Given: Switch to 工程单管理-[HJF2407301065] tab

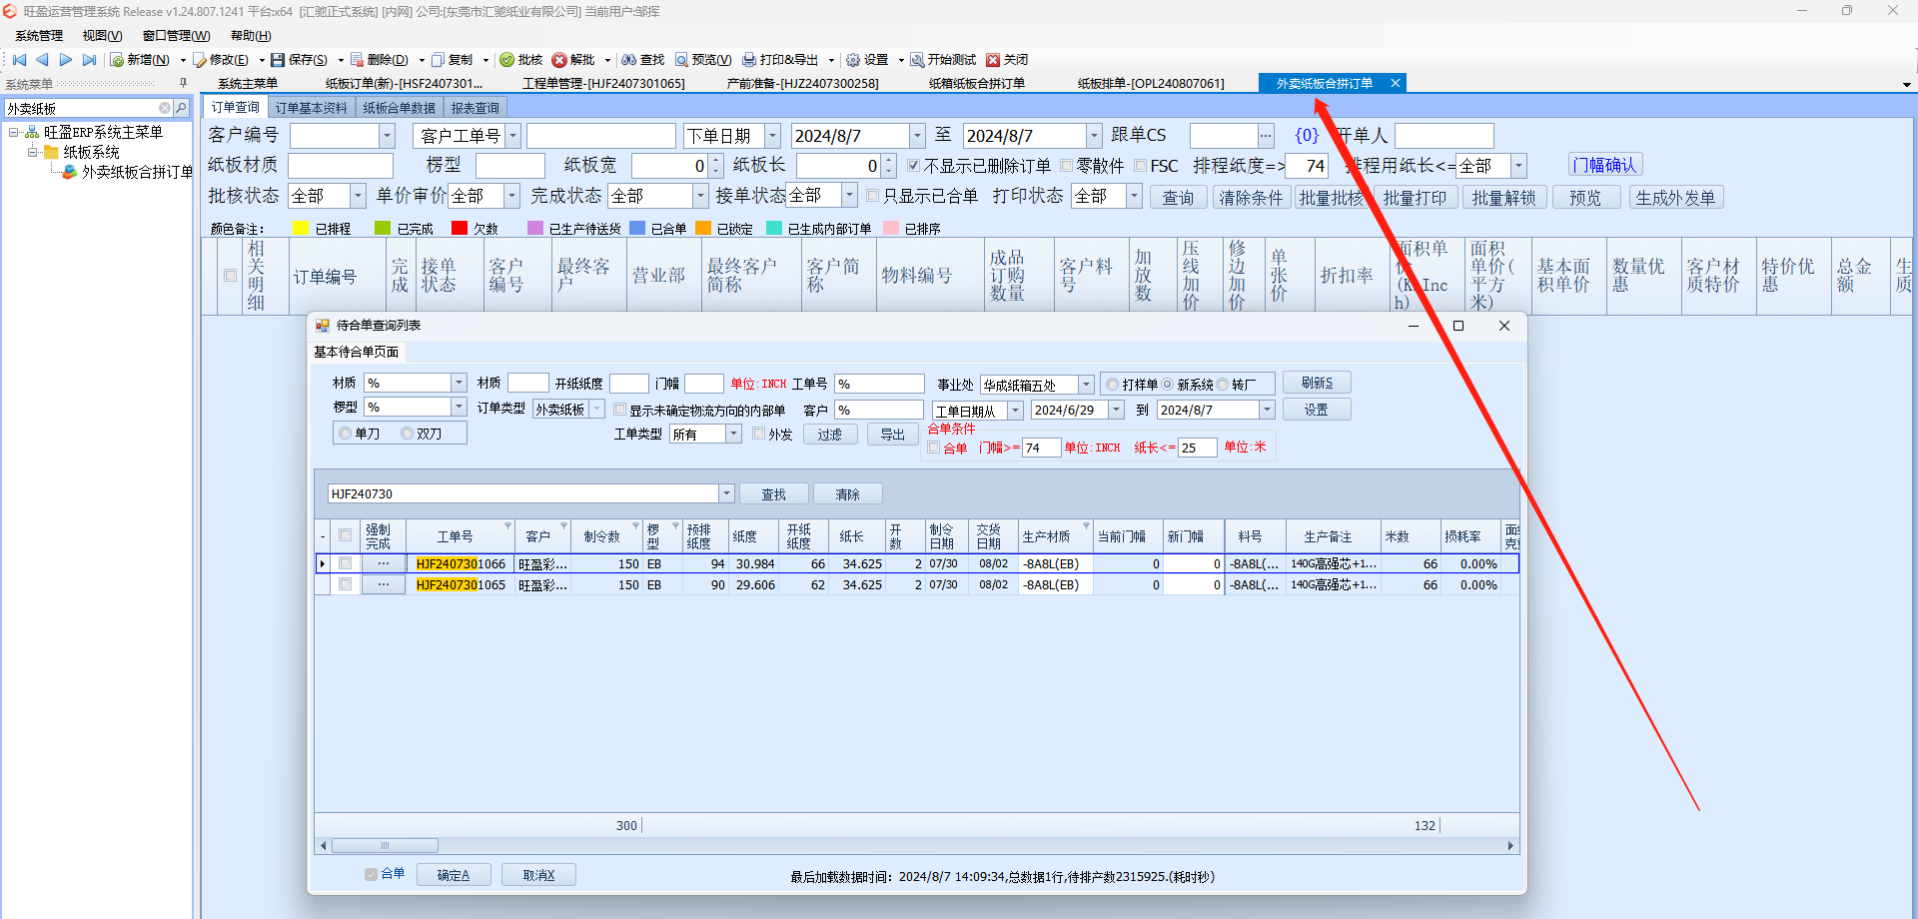Looking at the screenshot, I should (603, 84).
